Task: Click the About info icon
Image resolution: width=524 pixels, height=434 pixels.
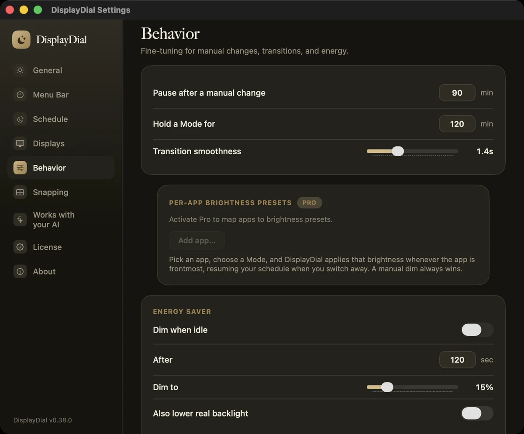Action: (20, 271)
